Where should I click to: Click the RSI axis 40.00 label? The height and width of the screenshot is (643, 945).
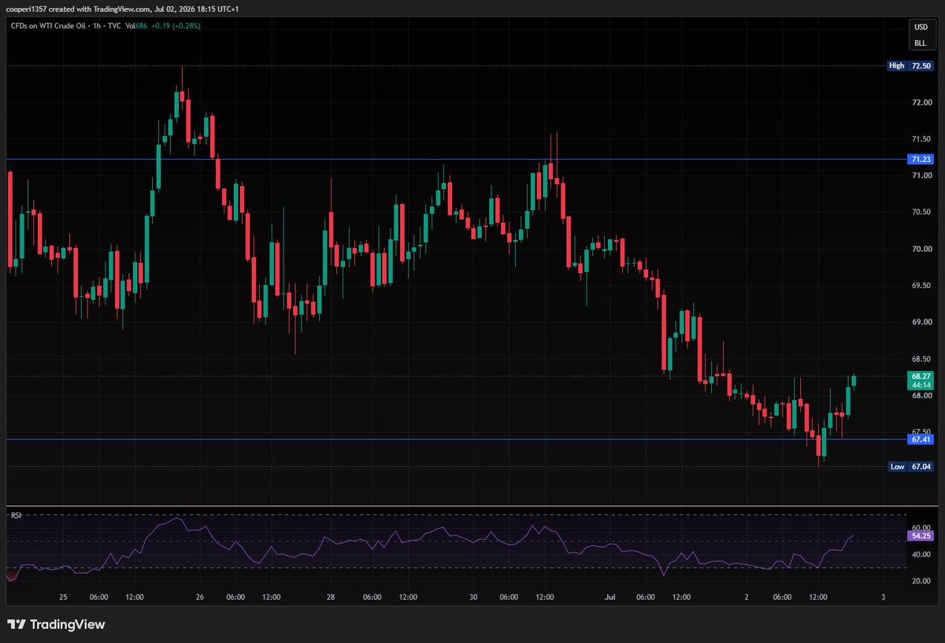point(921,554)
